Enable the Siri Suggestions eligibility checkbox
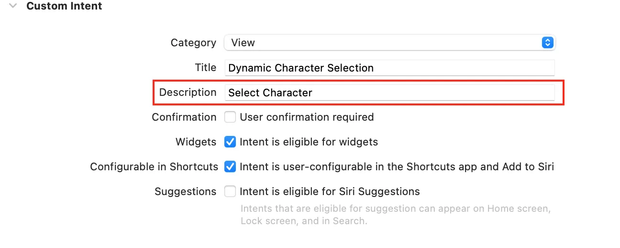 pos(230,191)
